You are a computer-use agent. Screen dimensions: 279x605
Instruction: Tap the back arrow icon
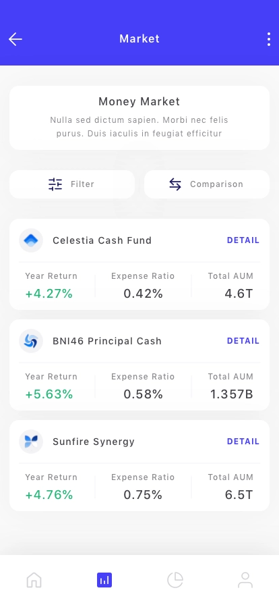coord(15,39)
